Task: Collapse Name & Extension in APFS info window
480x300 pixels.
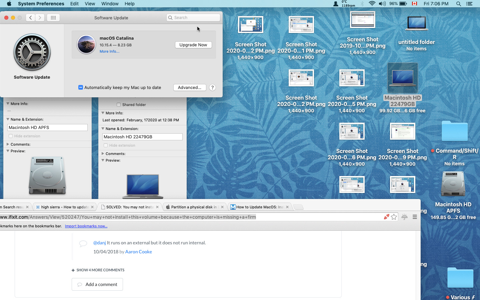Action: [x=8, y=119]
